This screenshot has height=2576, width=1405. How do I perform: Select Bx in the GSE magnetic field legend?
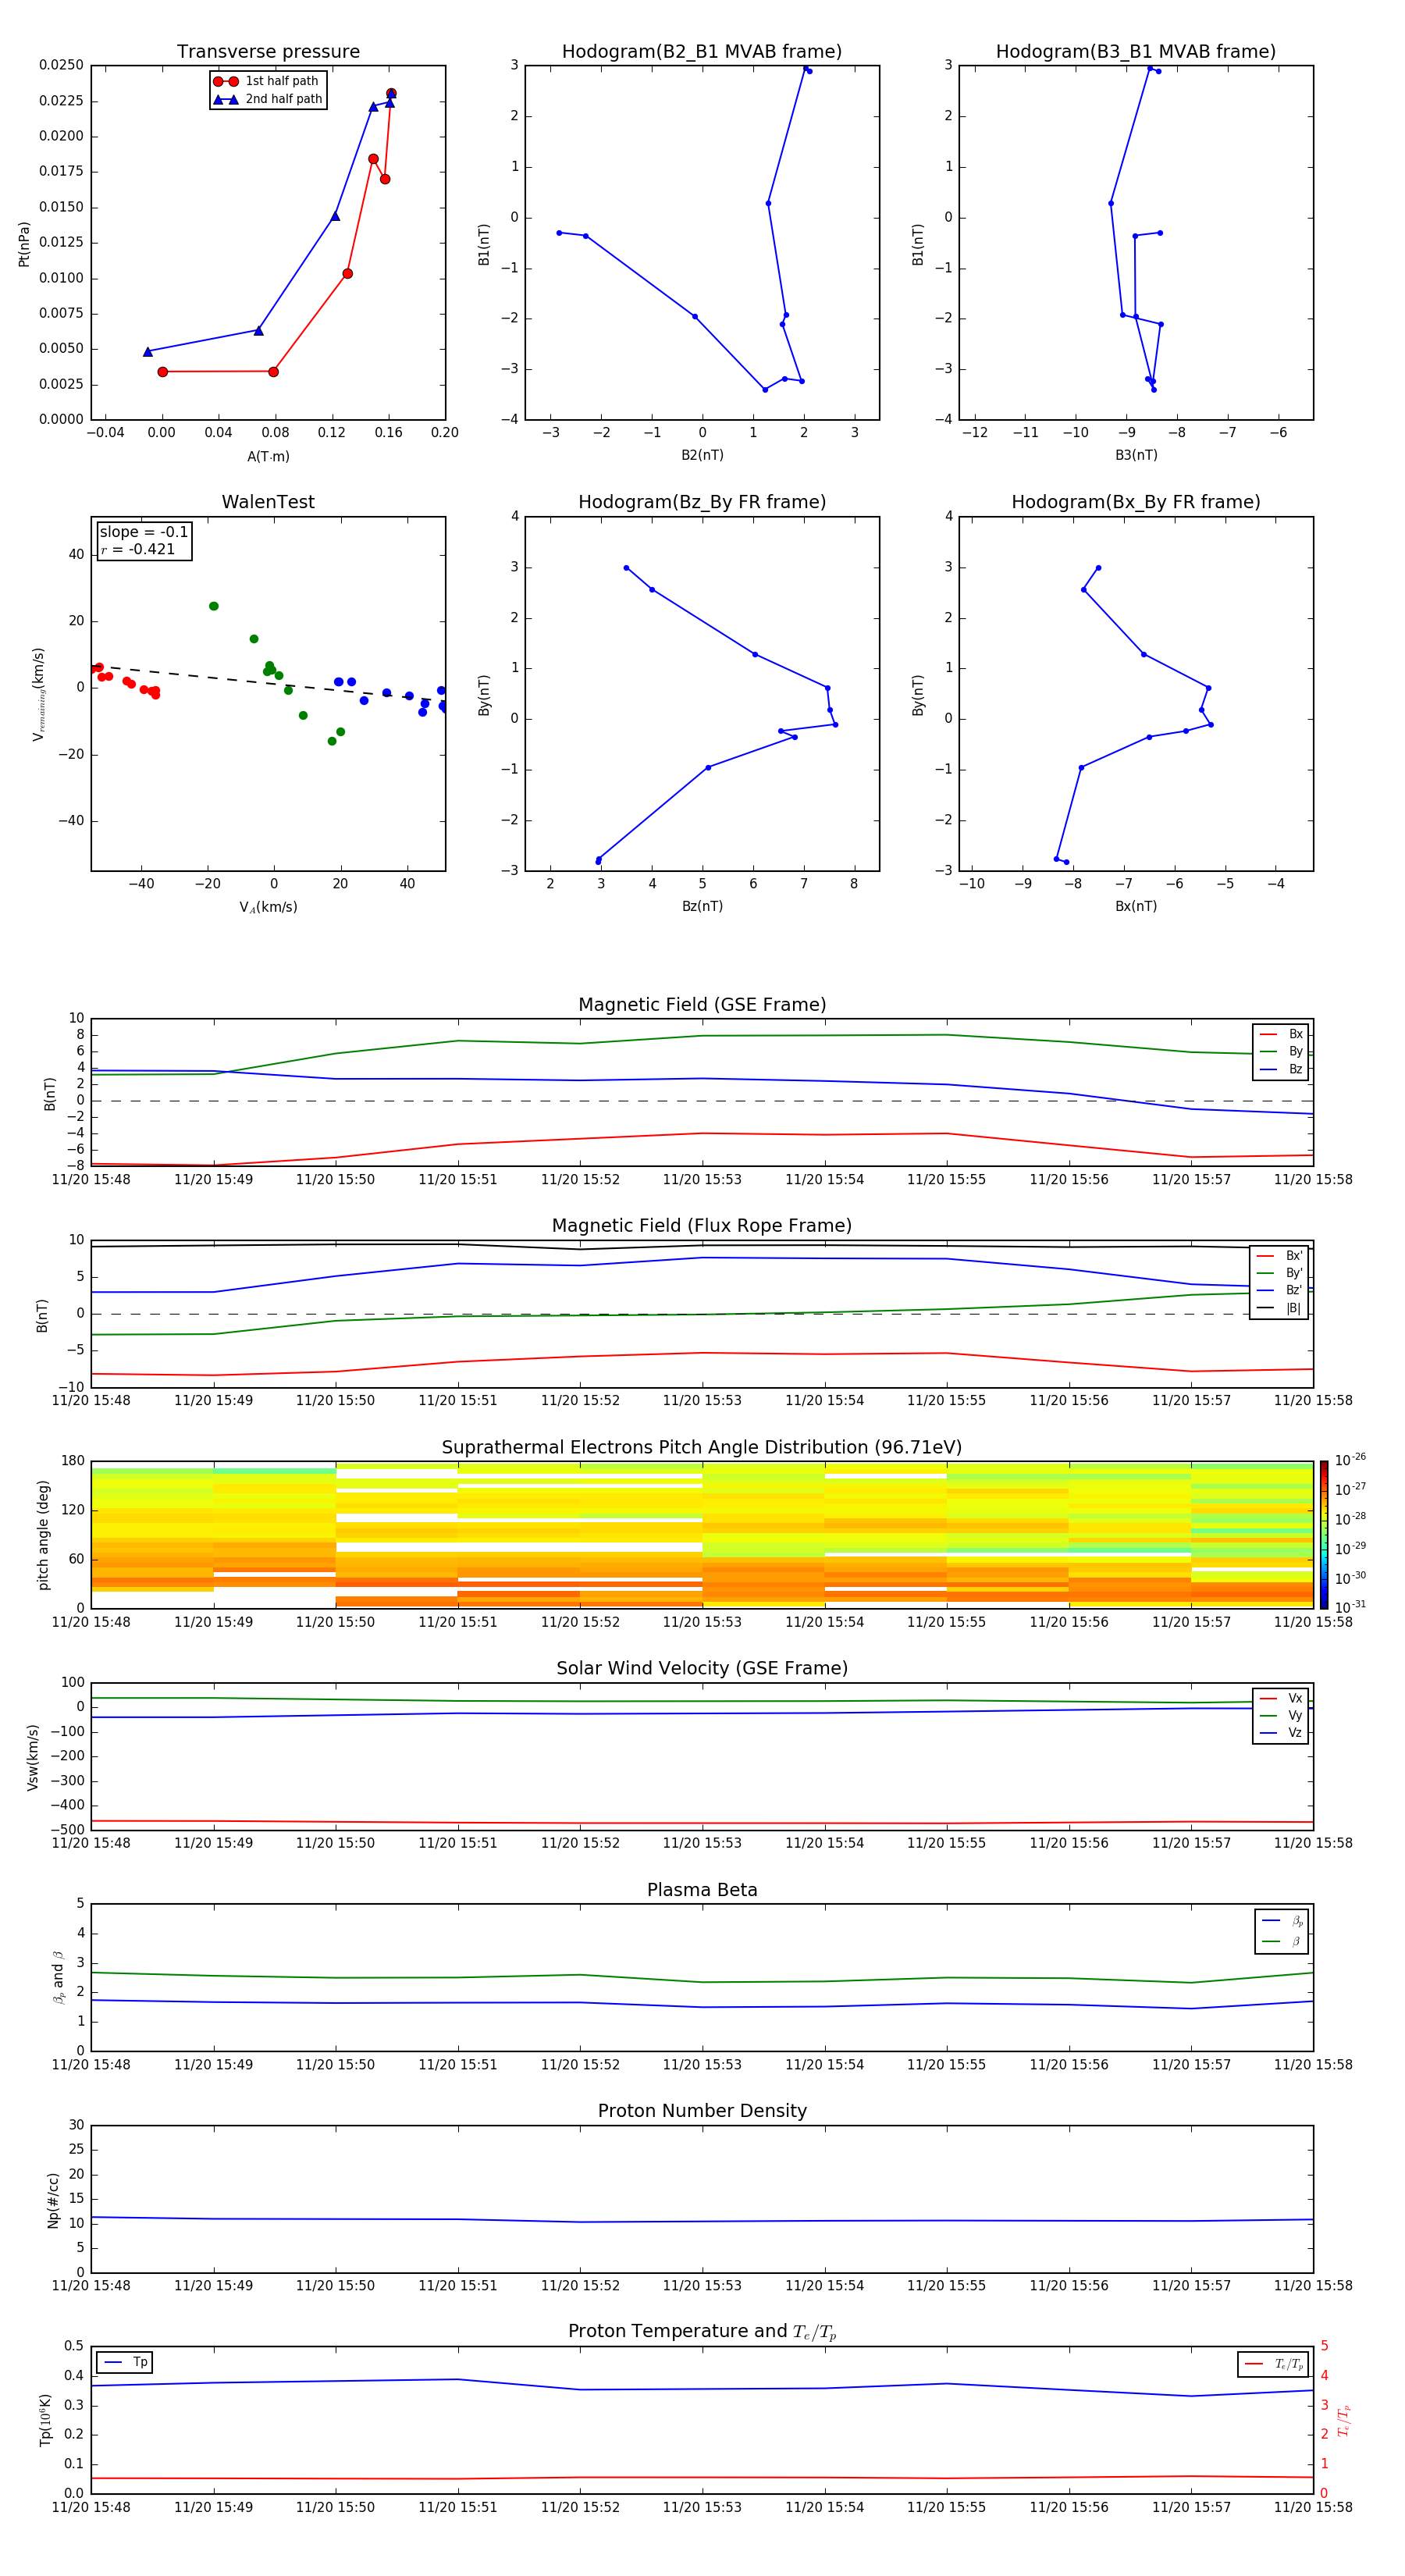click(x=1281, y=1034)
